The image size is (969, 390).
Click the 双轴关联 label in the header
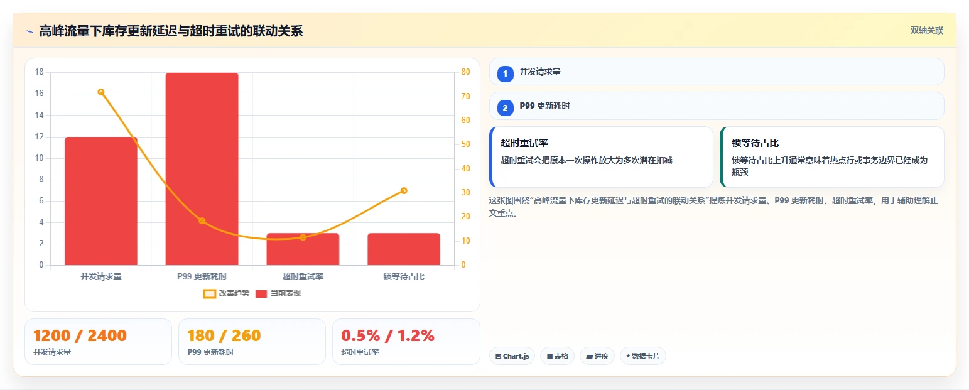point(927,31)
